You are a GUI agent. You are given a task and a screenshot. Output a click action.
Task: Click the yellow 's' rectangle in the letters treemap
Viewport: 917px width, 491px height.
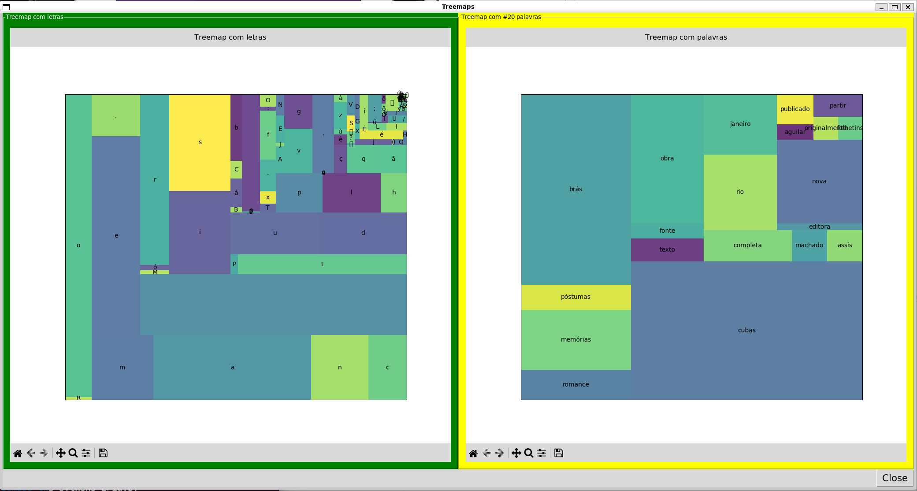[x=200, y=142]
